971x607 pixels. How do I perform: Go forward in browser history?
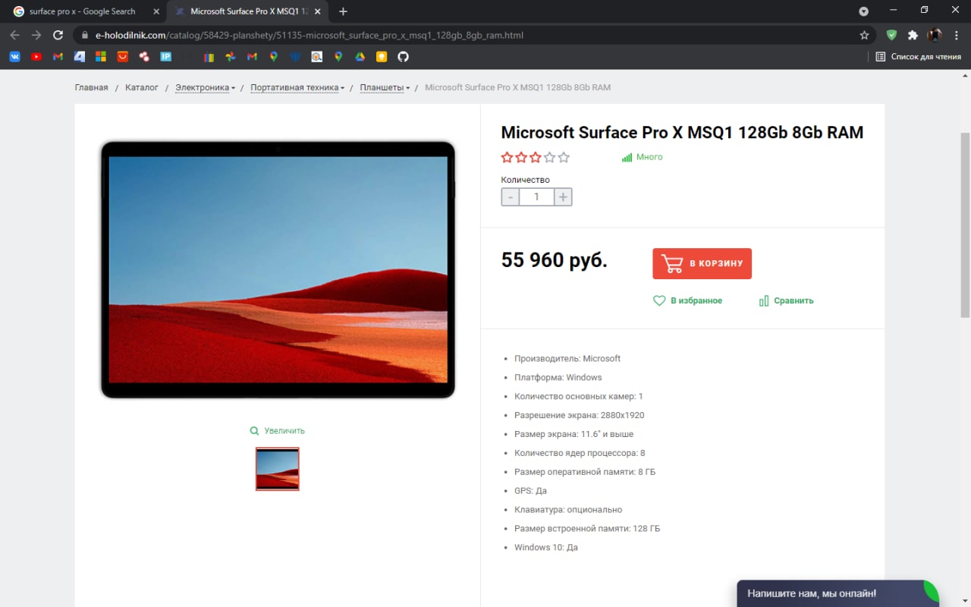(36, 35)
